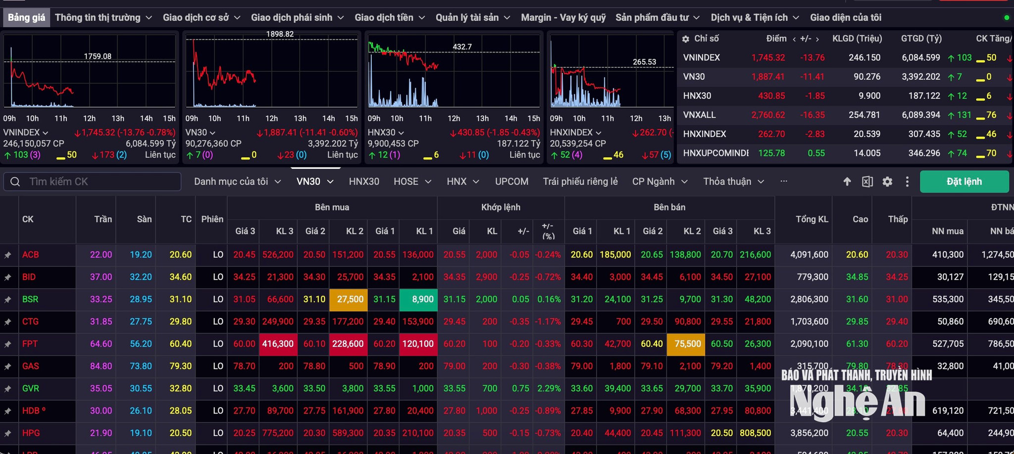Change the VNINDEX chart index selector
The width and height of the screenshot is (1014, 454).
point(26,133)
